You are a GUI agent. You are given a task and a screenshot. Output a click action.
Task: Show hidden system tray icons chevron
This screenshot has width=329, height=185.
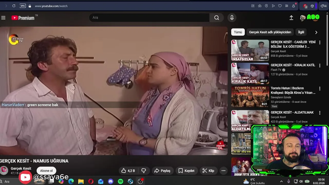pyautogui.click(x=281, y=181)
